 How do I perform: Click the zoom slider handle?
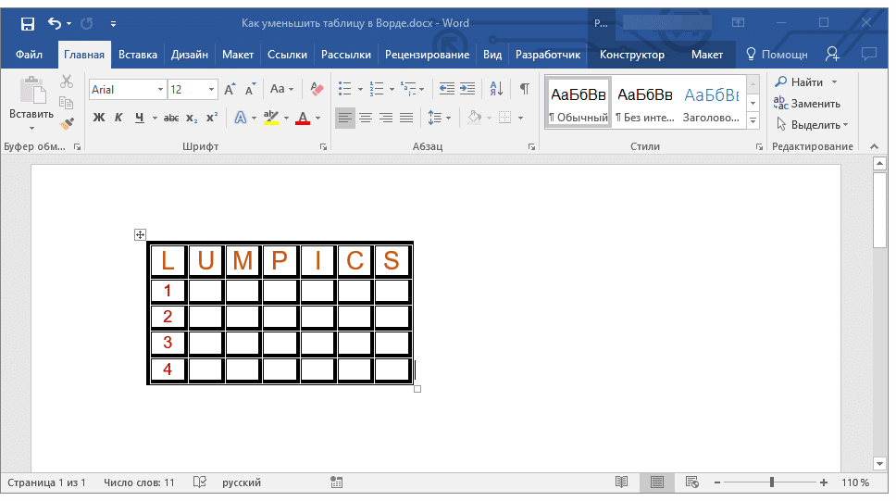click(771, 482)
